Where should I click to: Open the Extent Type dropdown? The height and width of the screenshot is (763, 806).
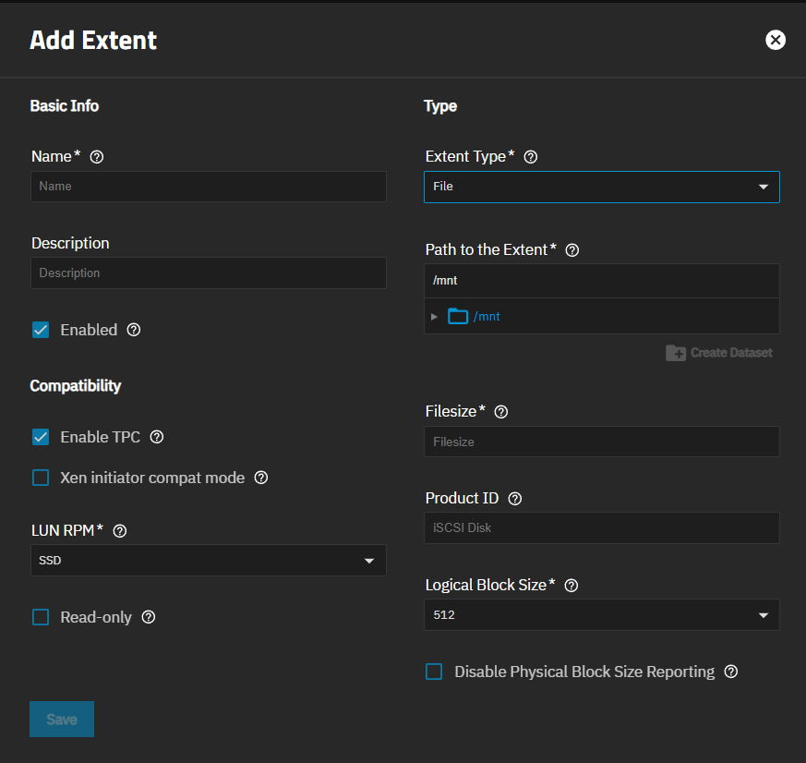click(x=601, y=187)
